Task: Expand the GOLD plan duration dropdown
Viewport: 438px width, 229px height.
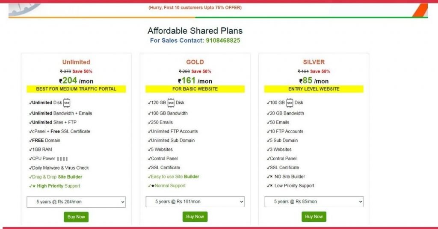Action: 195,202
